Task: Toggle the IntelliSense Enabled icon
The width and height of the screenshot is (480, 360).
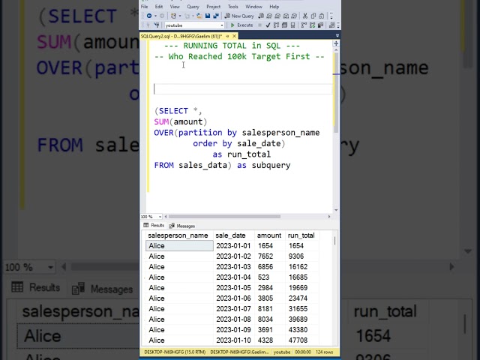Action: tap(292, 25)
